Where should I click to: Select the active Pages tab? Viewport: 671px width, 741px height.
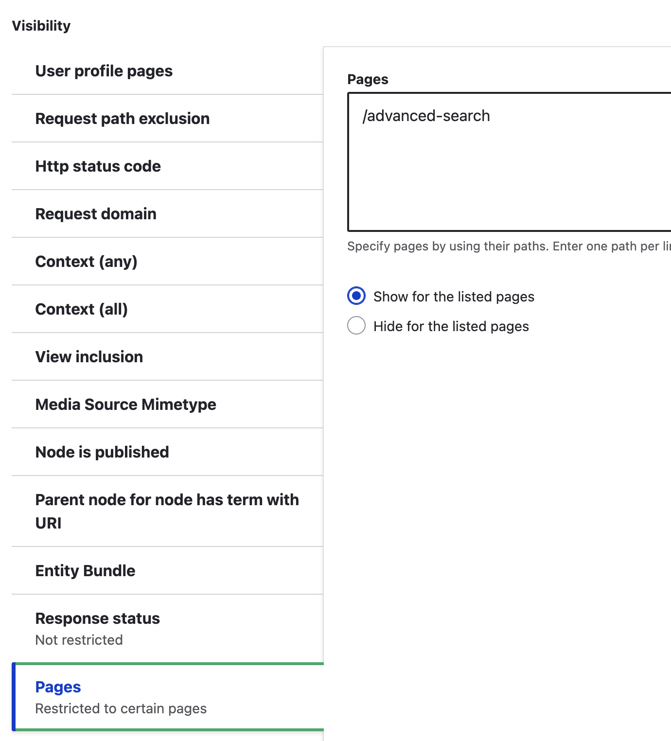click(x=167, y=697)
